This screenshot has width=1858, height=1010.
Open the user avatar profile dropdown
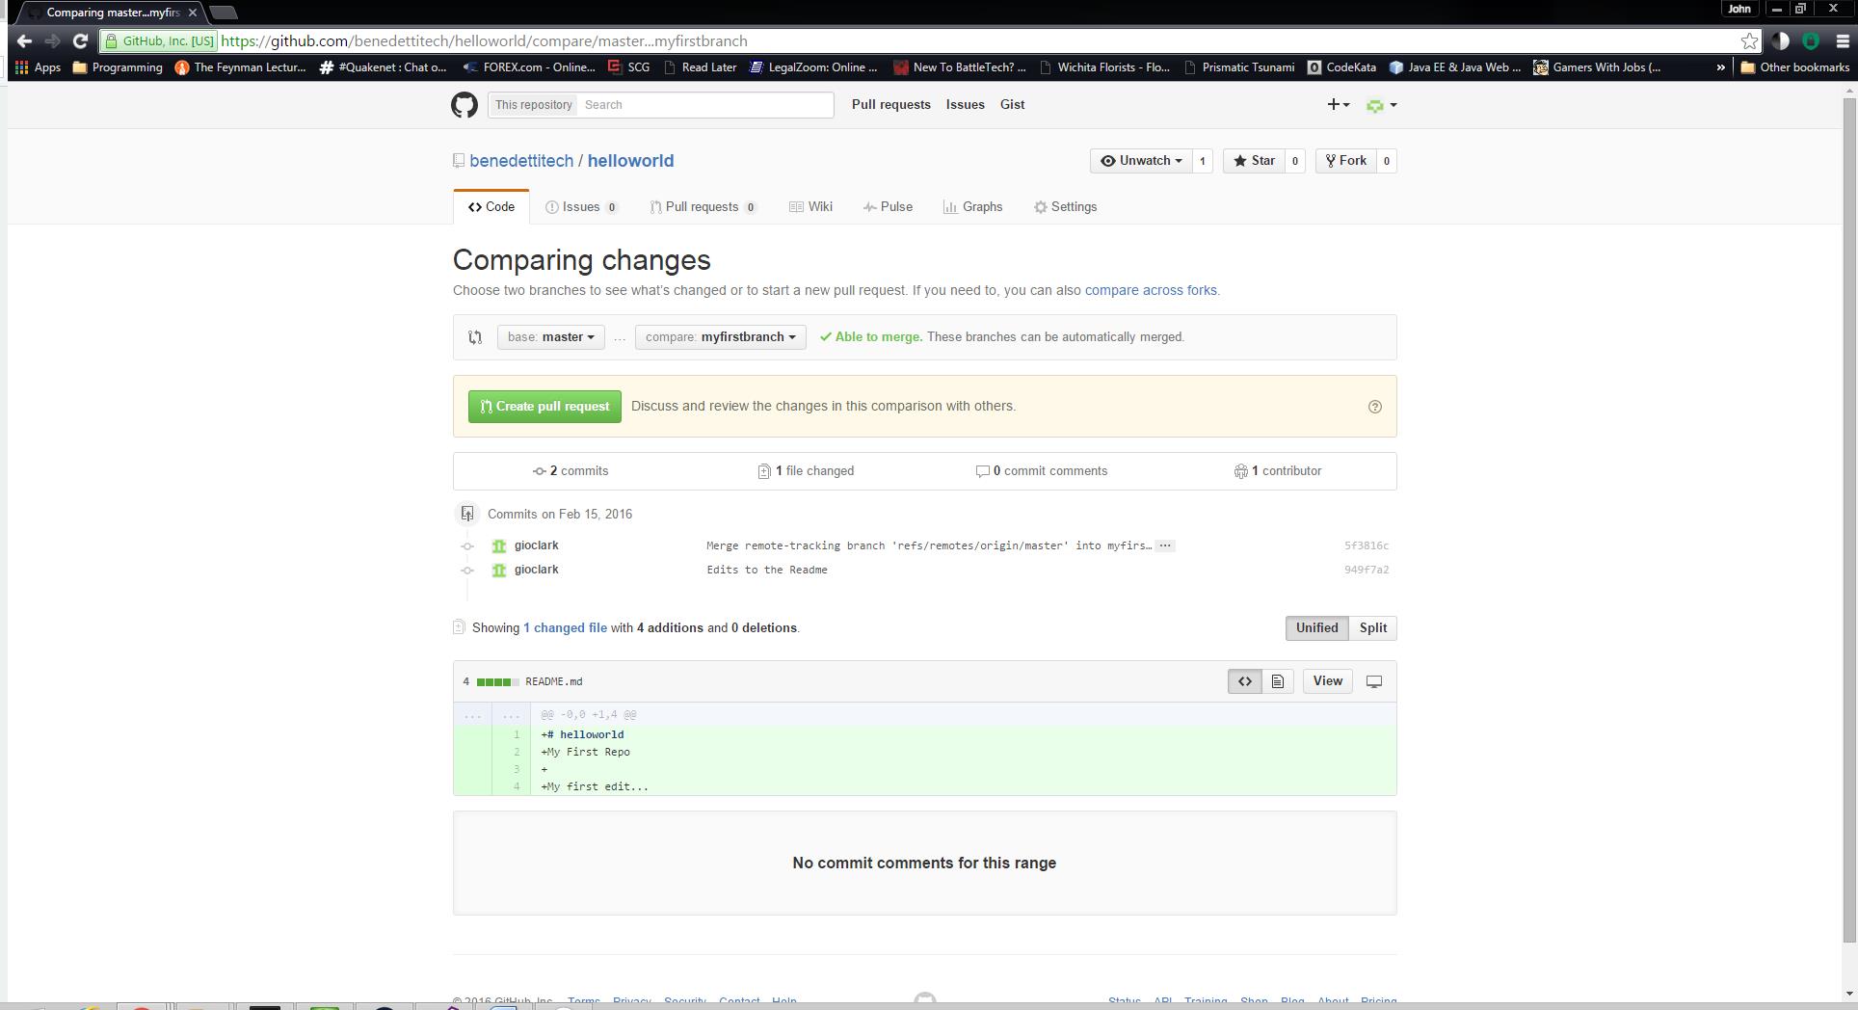tap(1382, 105)
